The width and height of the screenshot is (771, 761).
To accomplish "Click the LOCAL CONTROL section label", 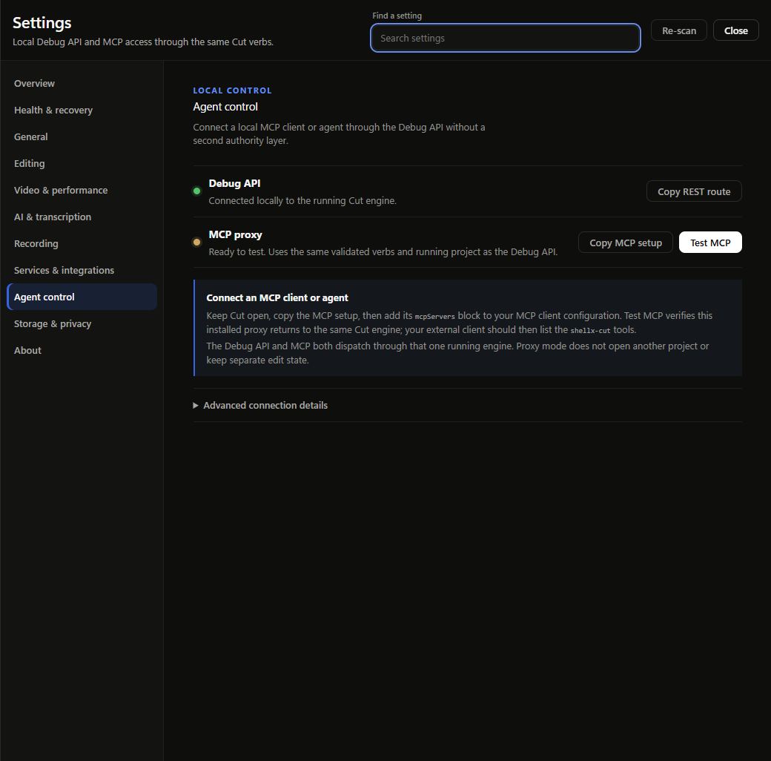I will click(x=232, y=90).
